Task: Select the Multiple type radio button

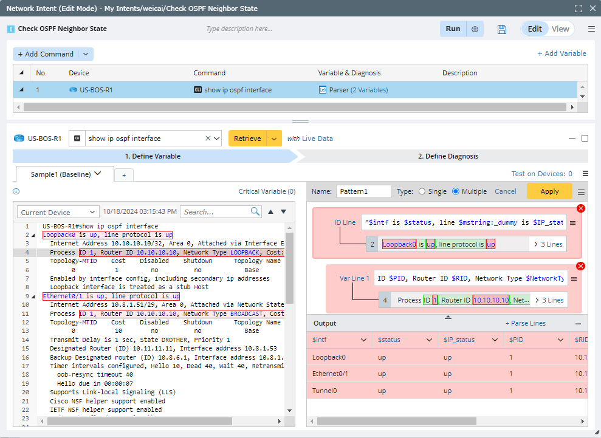Action: point(456,191)
